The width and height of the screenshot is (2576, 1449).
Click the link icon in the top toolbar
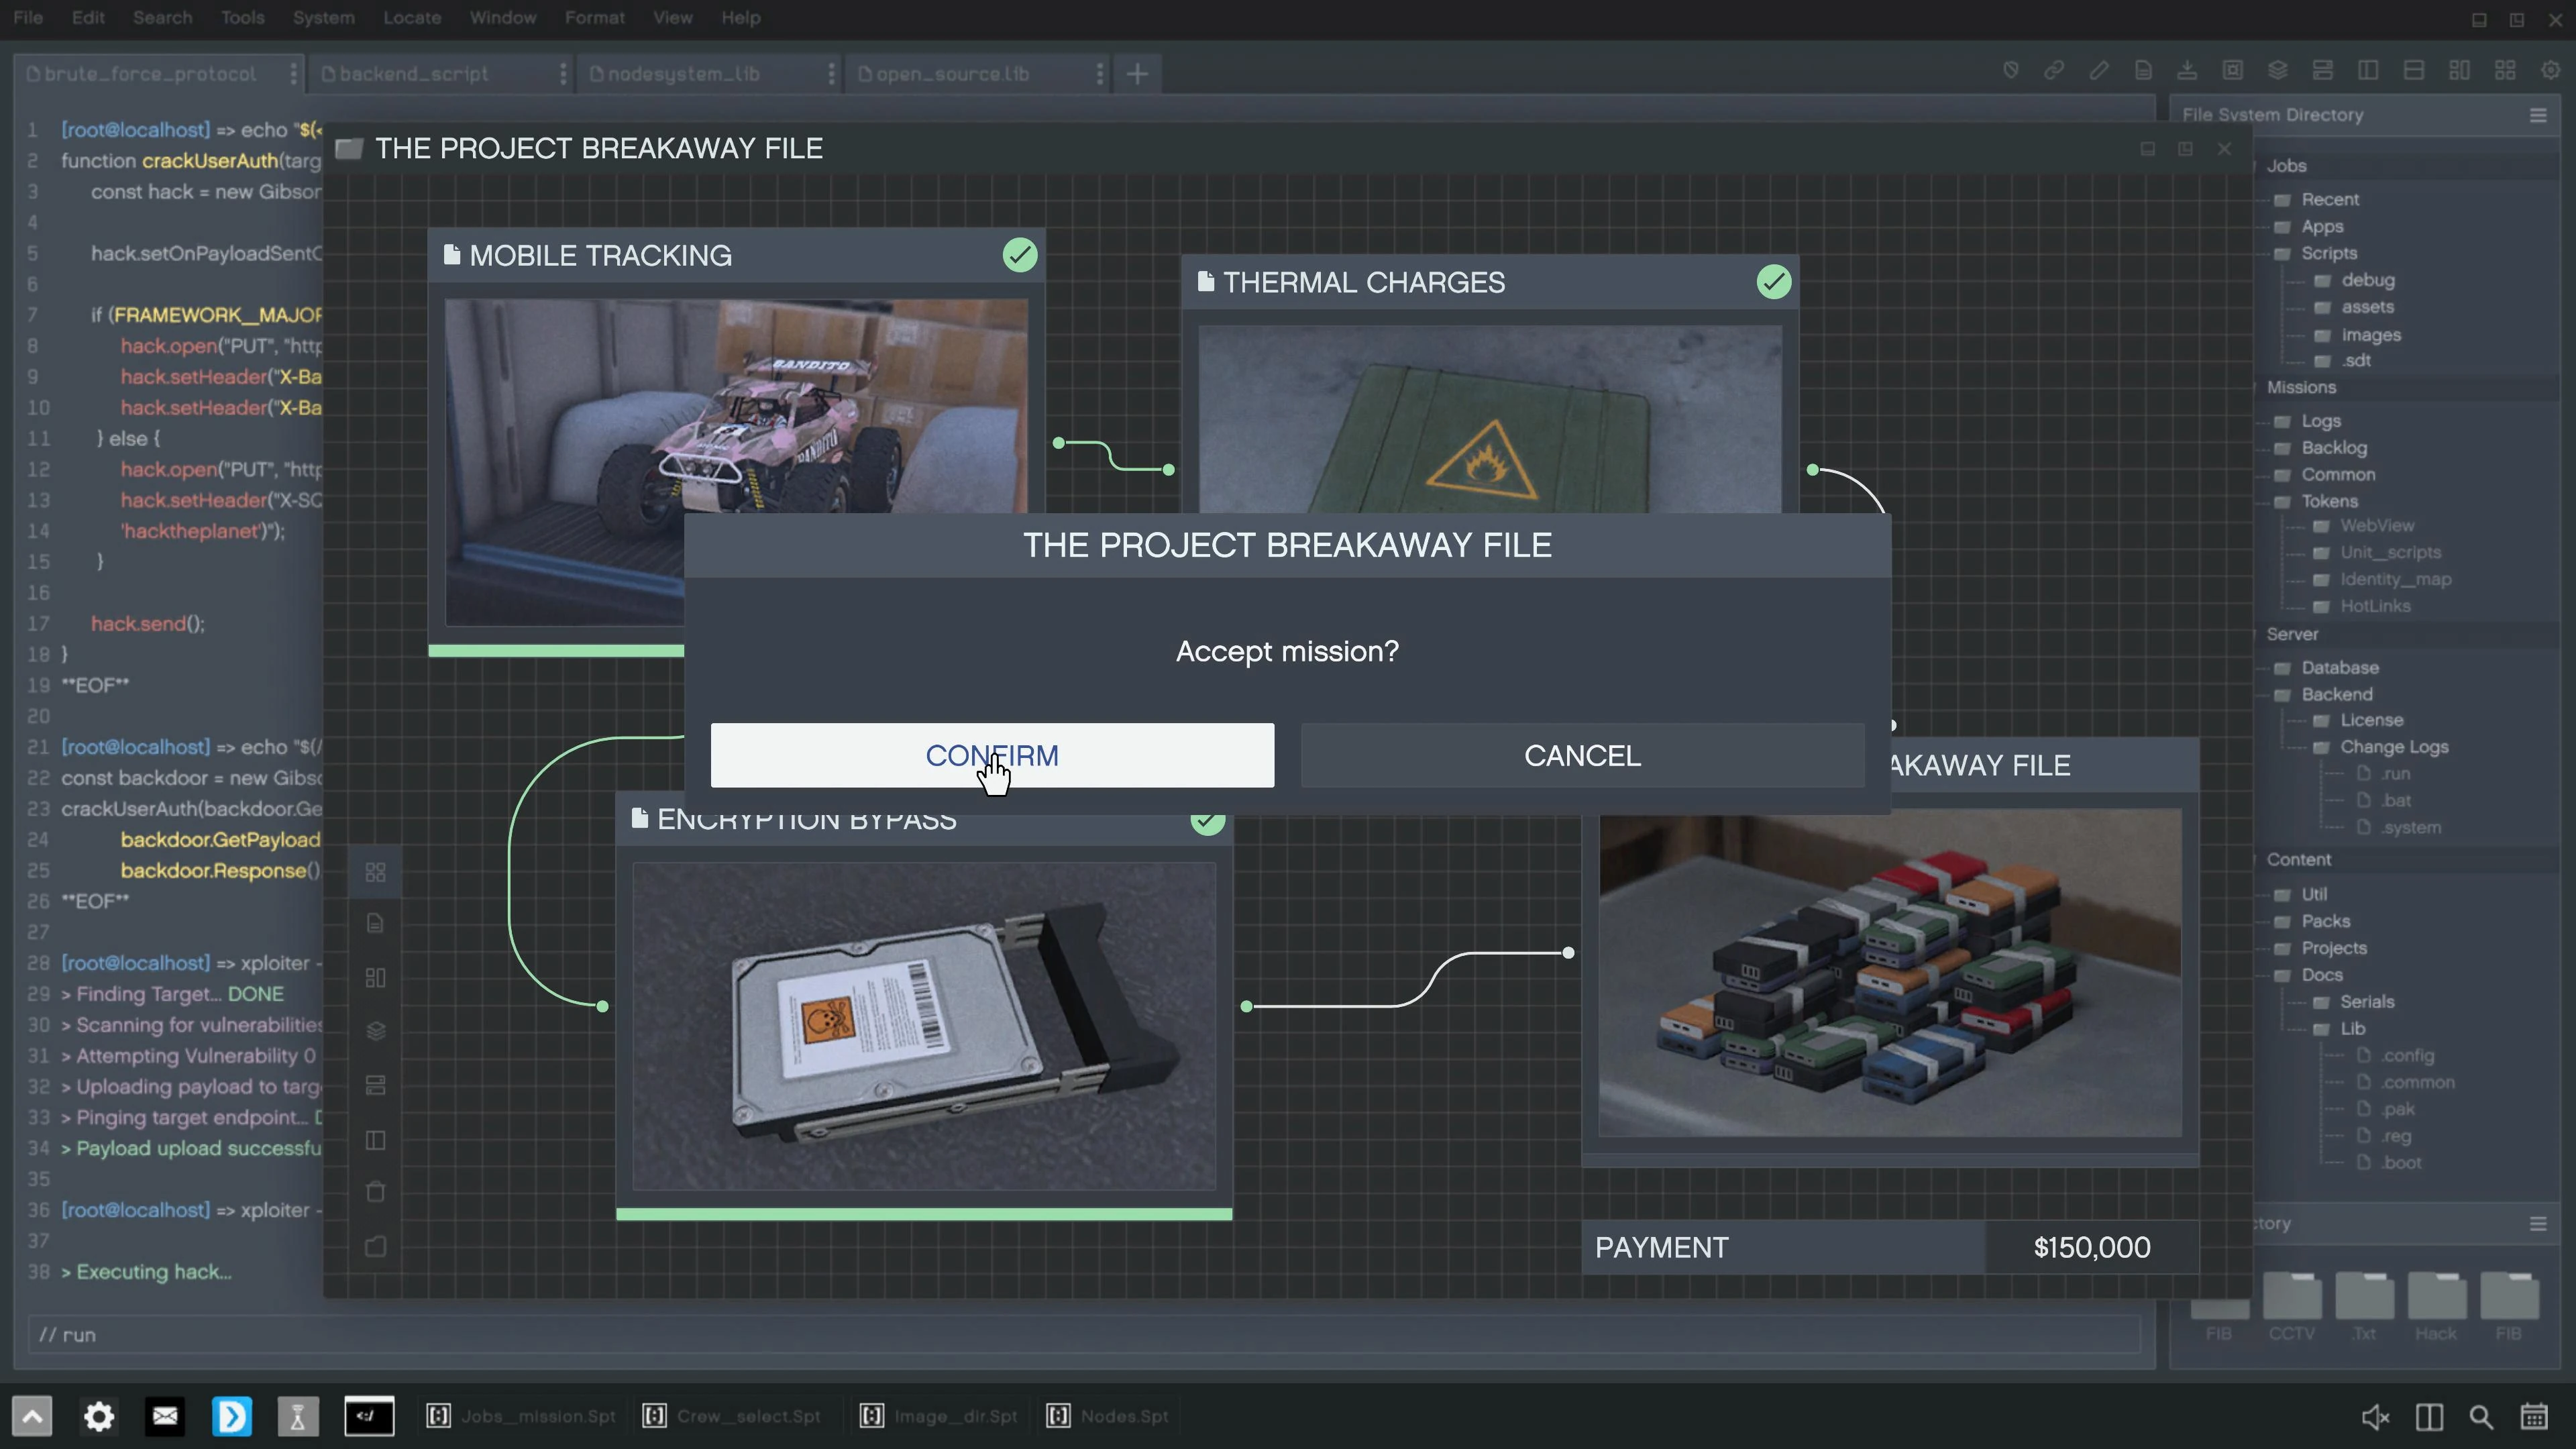coord(2054,70)
